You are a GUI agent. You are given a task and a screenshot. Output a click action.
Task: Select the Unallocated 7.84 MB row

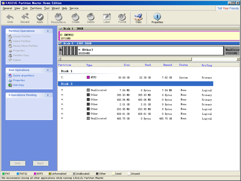click(x=136, y=90)
